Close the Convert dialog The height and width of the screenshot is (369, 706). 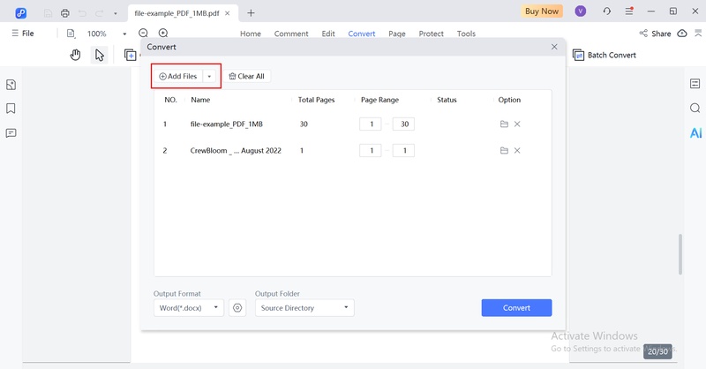pyautogui.click(x=554, y=47)
